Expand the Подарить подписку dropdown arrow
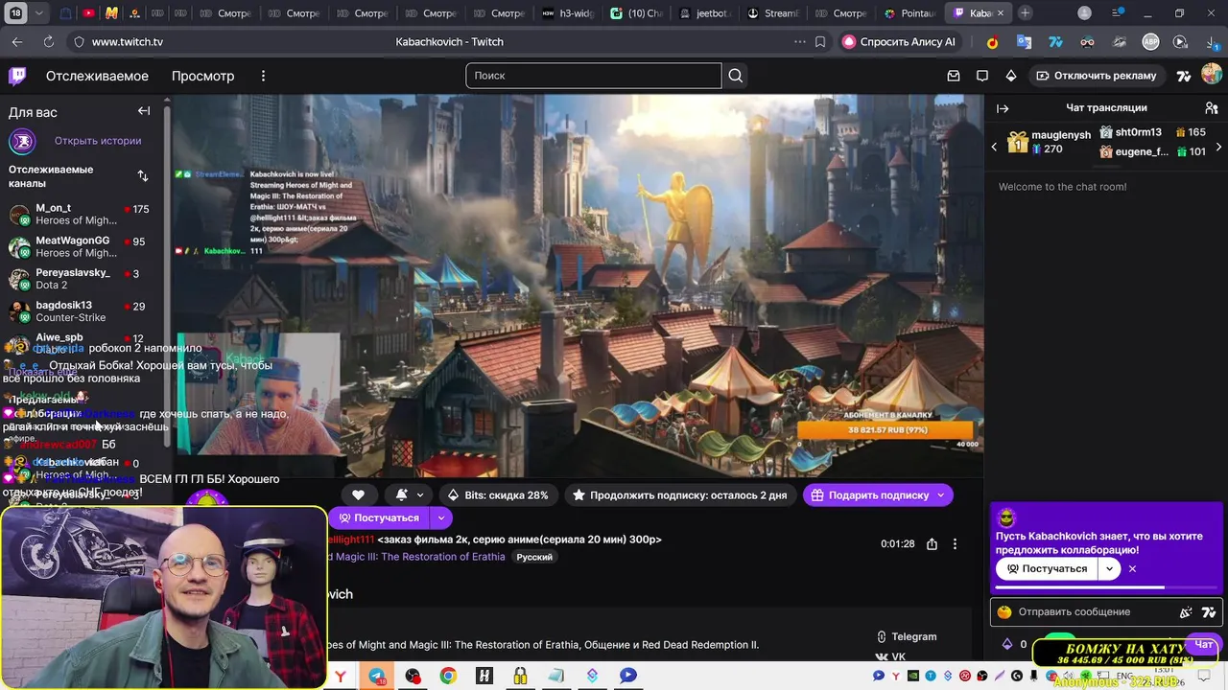 [x=940, y=494]
